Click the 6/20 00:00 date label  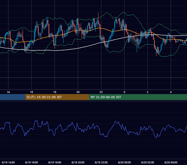pos(124,162)
